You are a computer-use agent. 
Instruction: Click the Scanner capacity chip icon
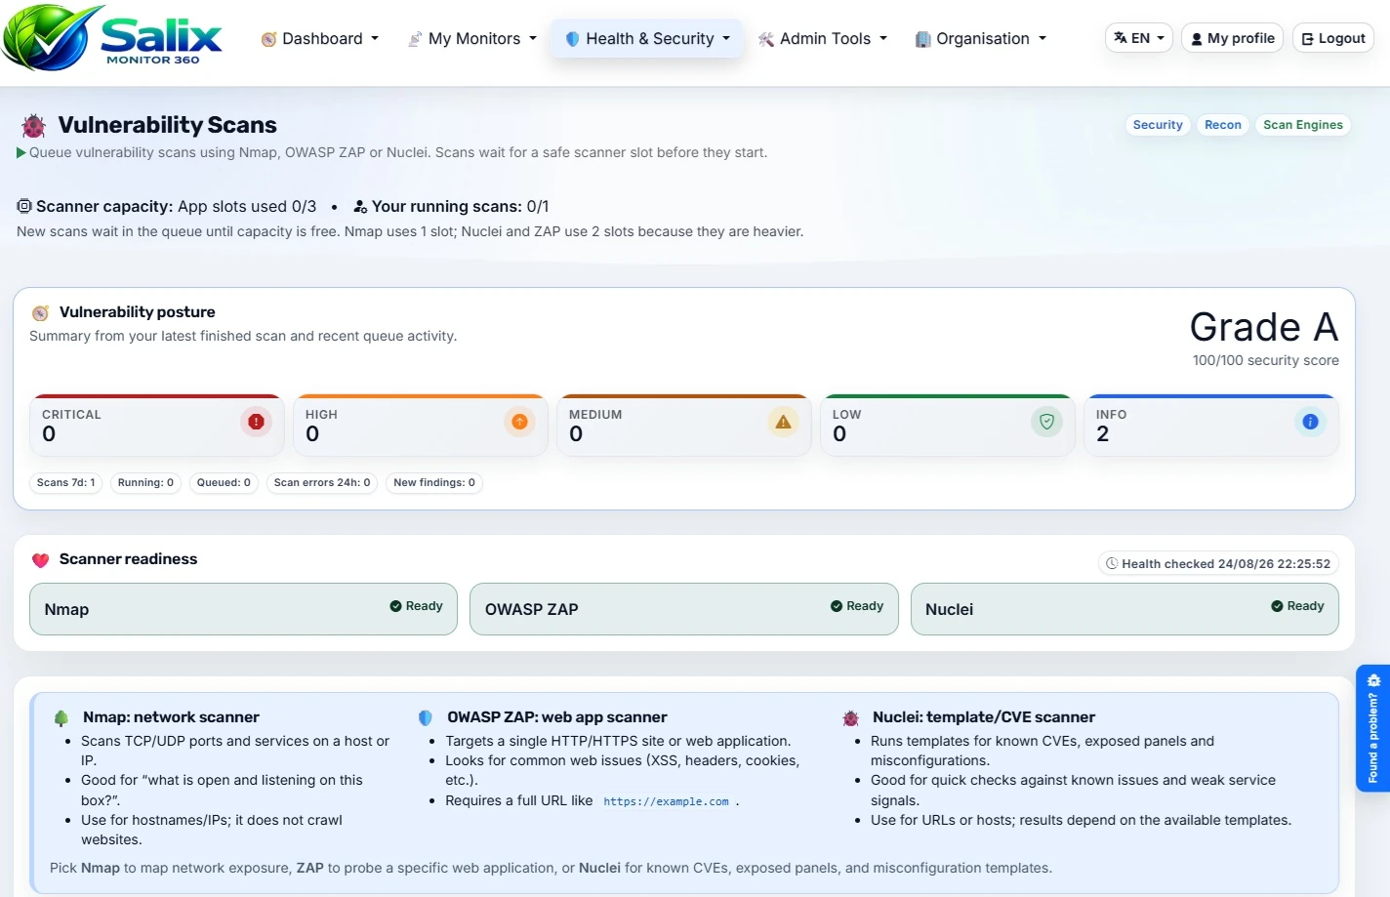[x=24, y=206]
